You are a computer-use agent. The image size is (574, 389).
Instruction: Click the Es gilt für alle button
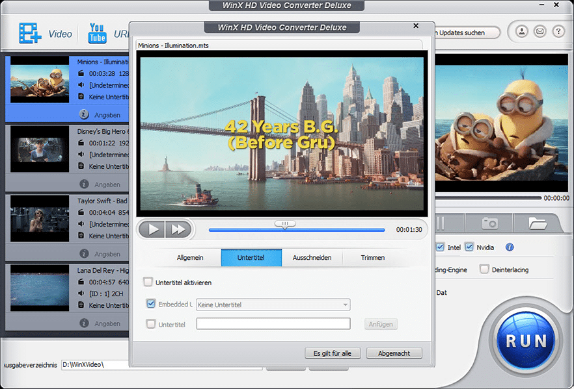pyautogui.click(x=333, y=353)
